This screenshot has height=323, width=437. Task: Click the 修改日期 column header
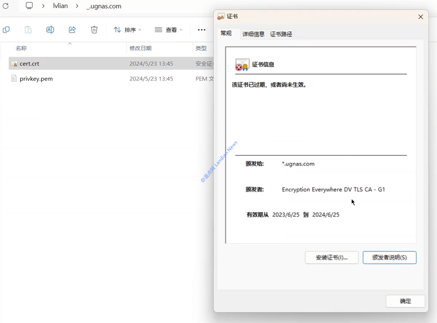140,48
